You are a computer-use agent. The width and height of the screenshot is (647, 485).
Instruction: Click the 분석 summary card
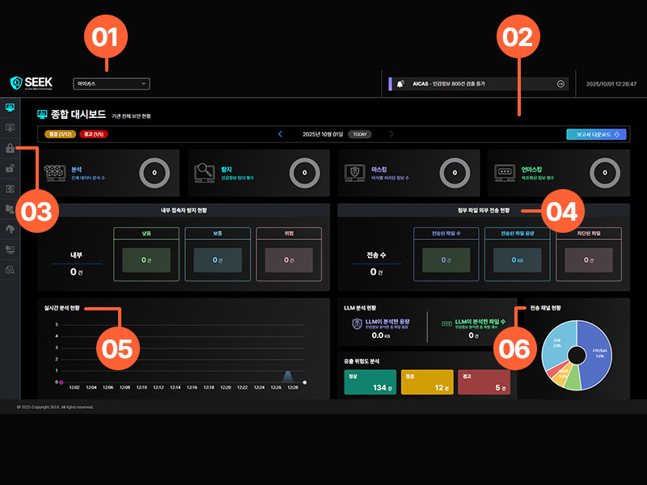108,172
